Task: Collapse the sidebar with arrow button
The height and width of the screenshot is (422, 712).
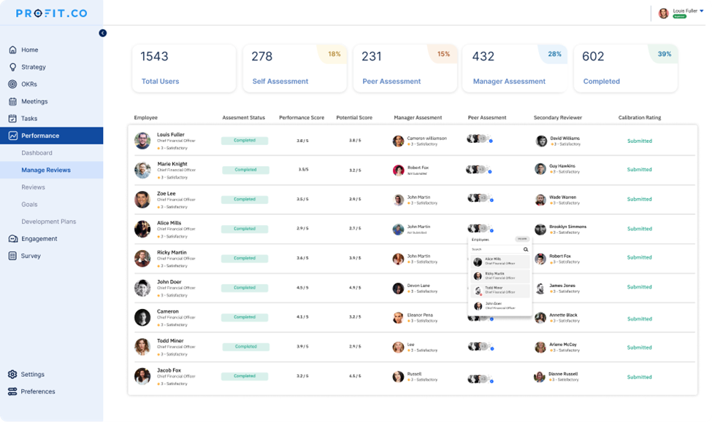Action: point(102,33)
